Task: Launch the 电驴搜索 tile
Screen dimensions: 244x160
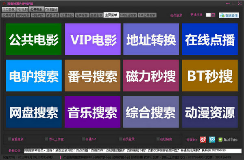Action: pyautogui.click(x=34, y=75)
